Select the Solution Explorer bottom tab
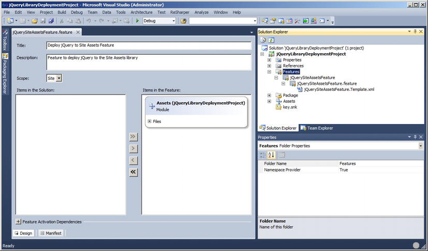 (278, 128)
